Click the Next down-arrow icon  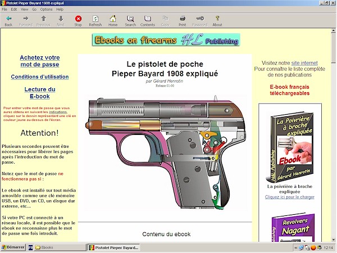tap(61, 19)
